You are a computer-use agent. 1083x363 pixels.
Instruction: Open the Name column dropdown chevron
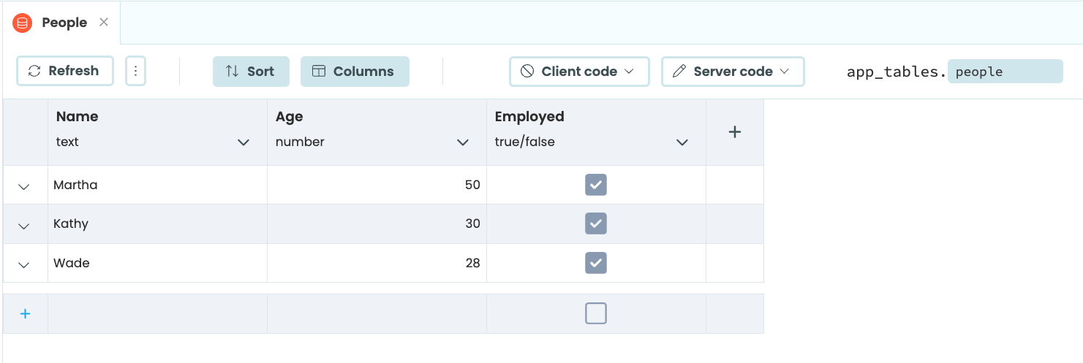[244, 142]
